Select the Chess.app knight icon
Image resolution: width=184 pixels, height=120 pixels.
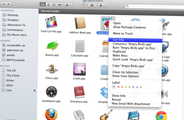pos(52,69)
